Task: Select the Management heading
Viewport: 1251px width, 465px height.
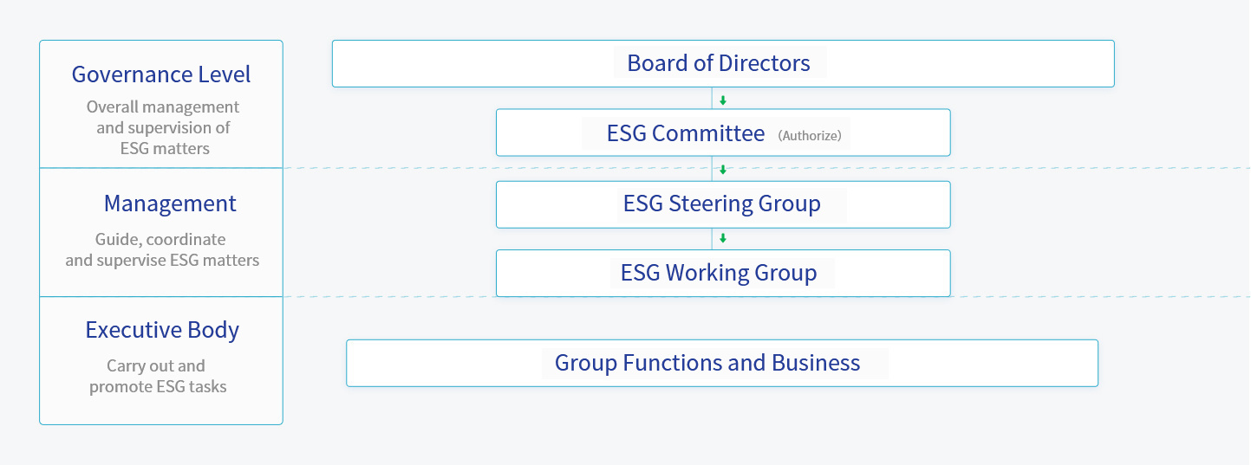Action: click(170, 203)
